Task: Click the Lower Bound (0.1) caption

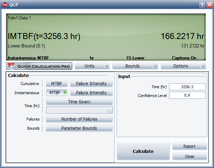Action: [26, 46]
